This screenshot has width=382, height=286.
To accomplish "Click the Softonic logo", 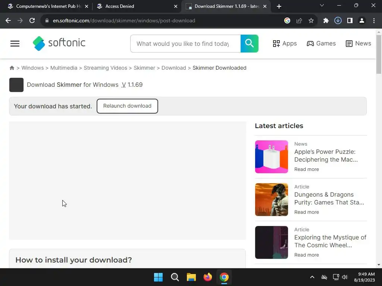I will (59, 43).
